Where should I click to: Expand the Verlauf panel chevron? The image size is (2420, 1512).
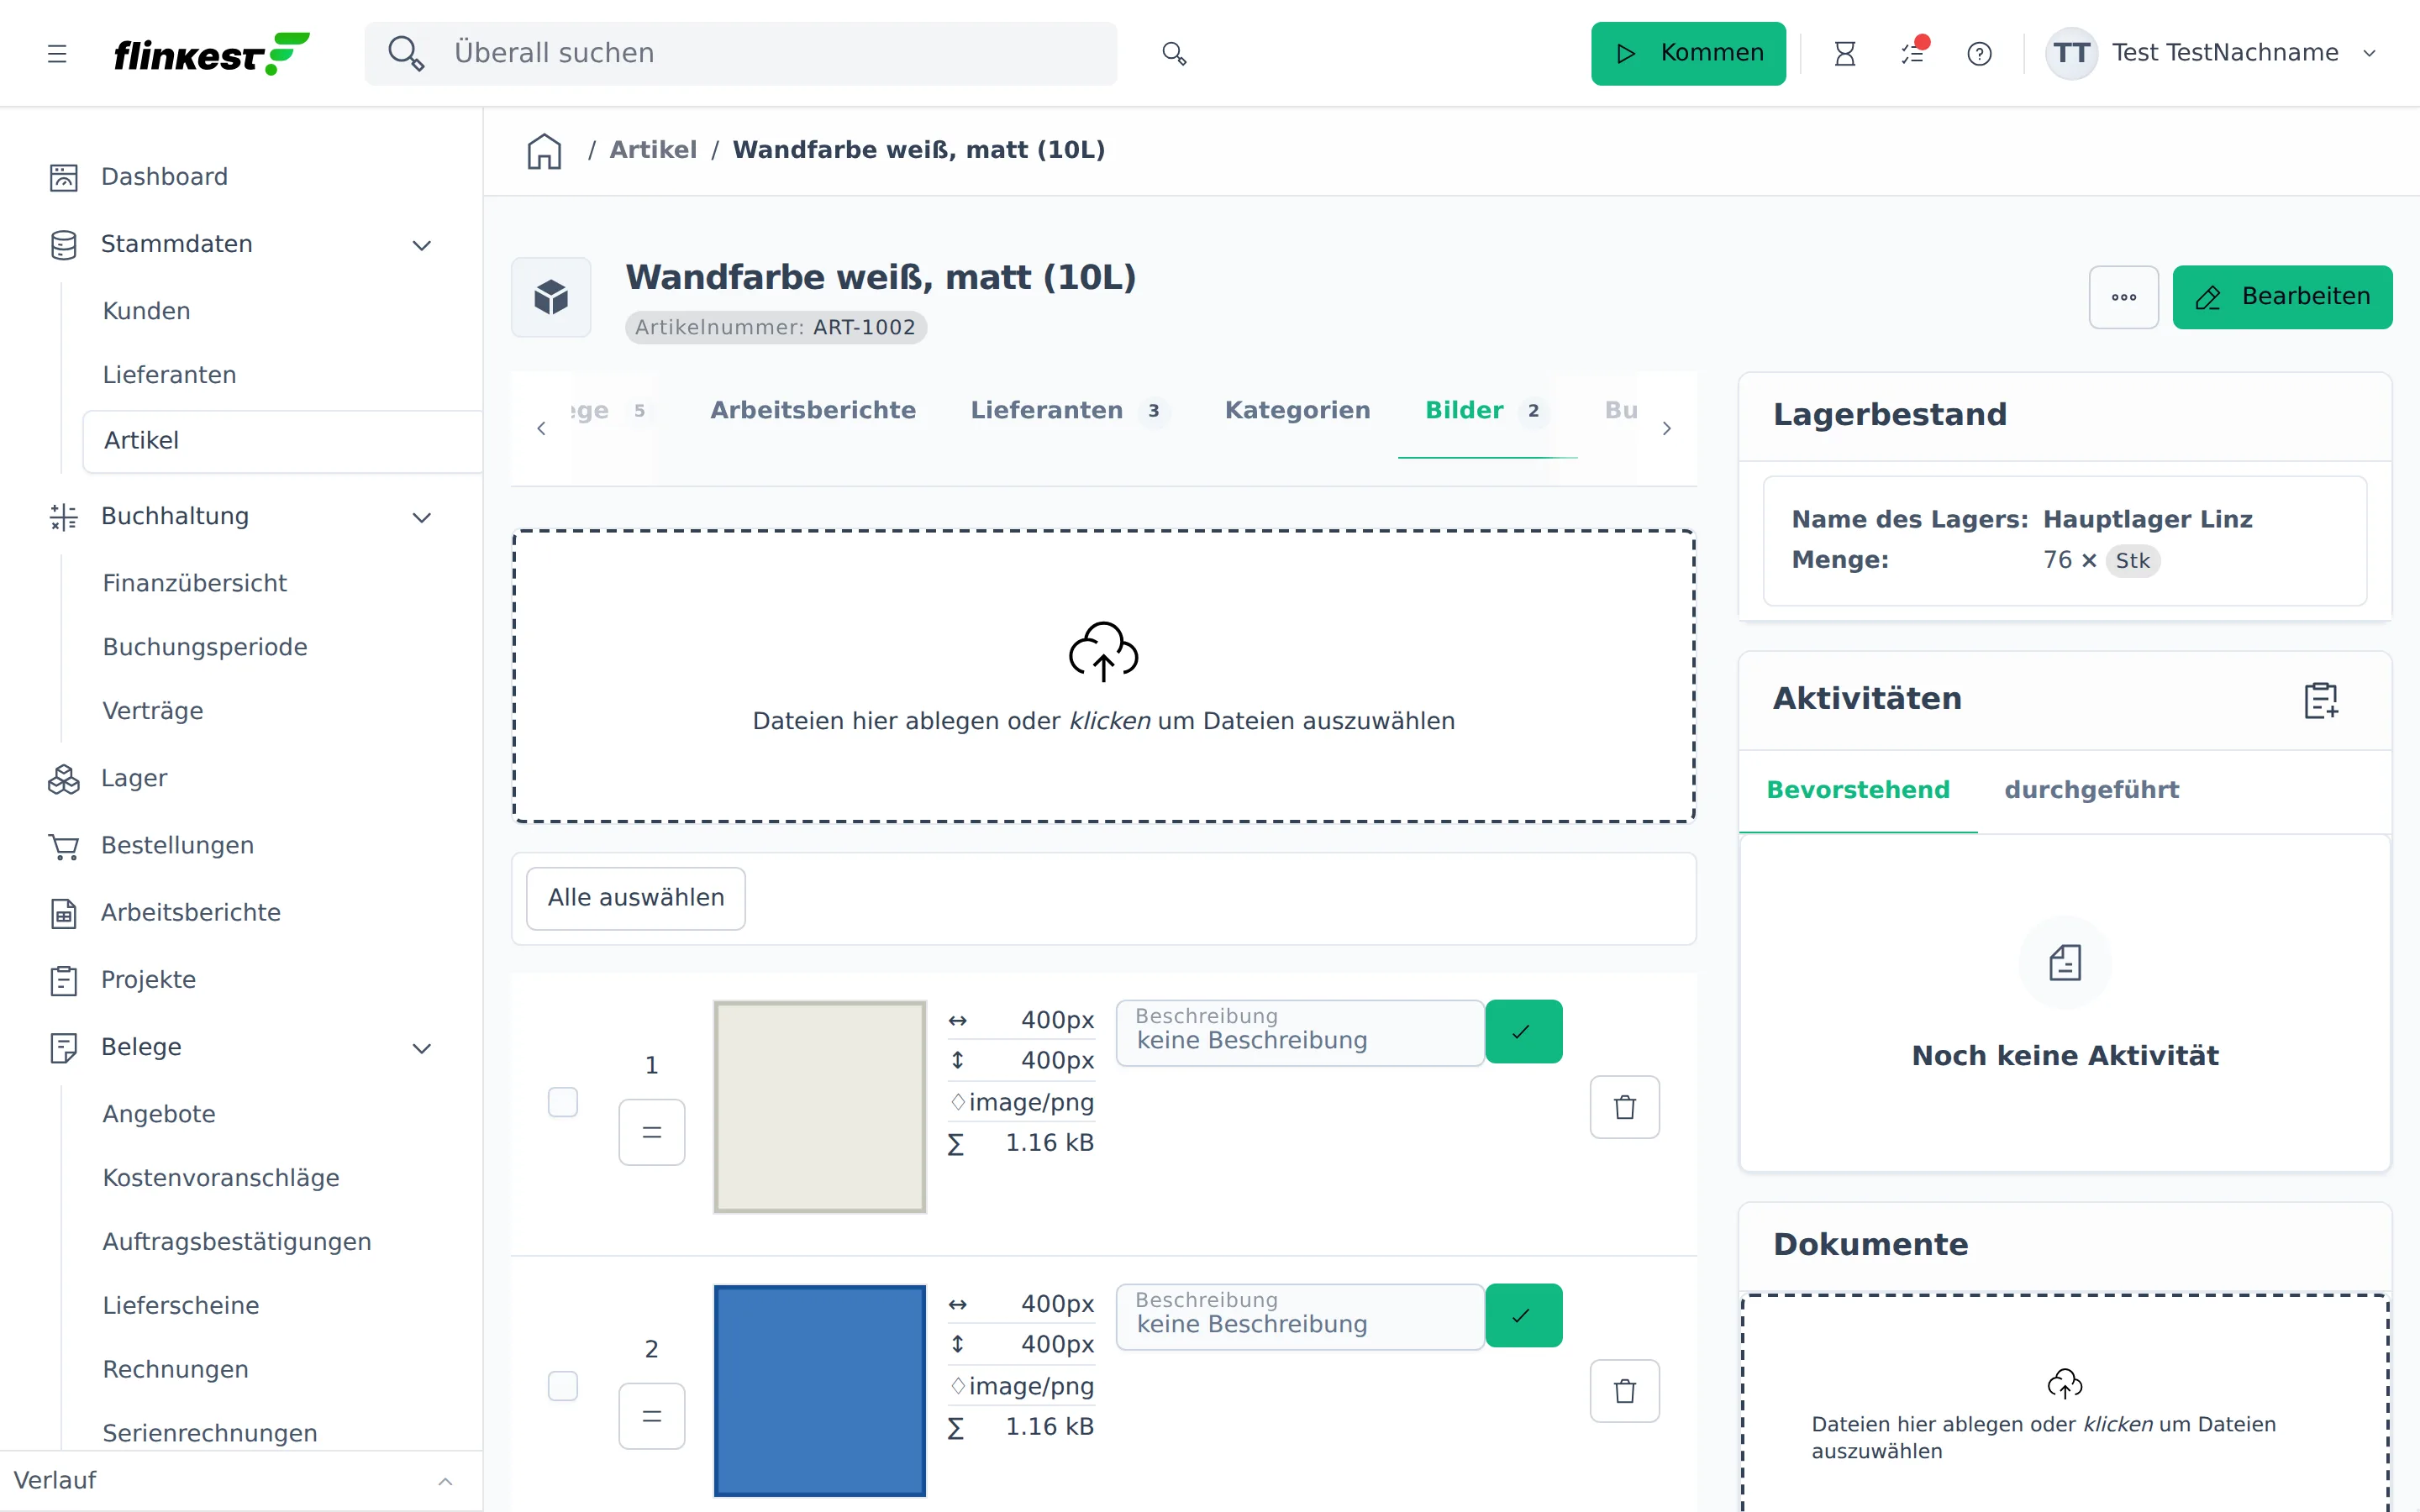click(x=446, y=1481)
